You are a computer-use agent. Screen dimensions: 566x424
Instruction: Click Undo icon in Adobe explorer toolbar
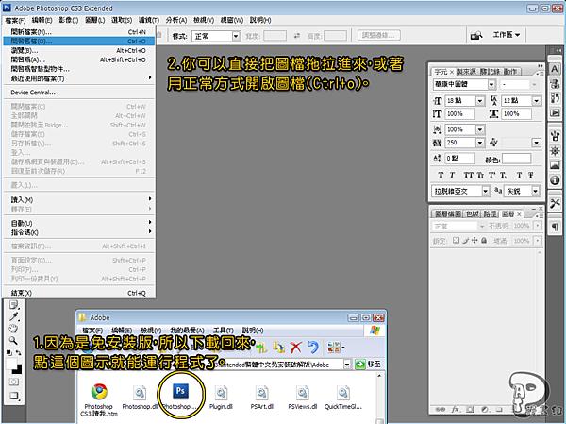(313, 348)
